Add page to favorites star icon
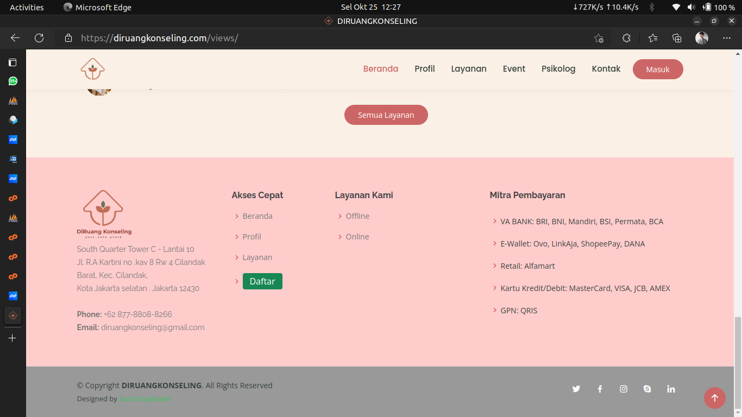 coord(599,38)
